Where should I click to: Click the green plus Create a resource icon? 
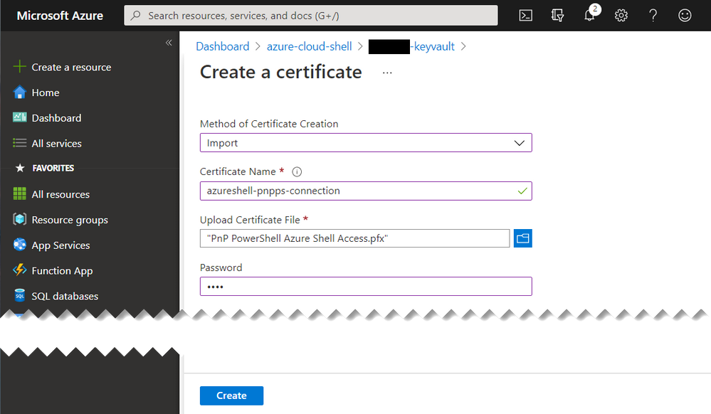click(19, 67)
